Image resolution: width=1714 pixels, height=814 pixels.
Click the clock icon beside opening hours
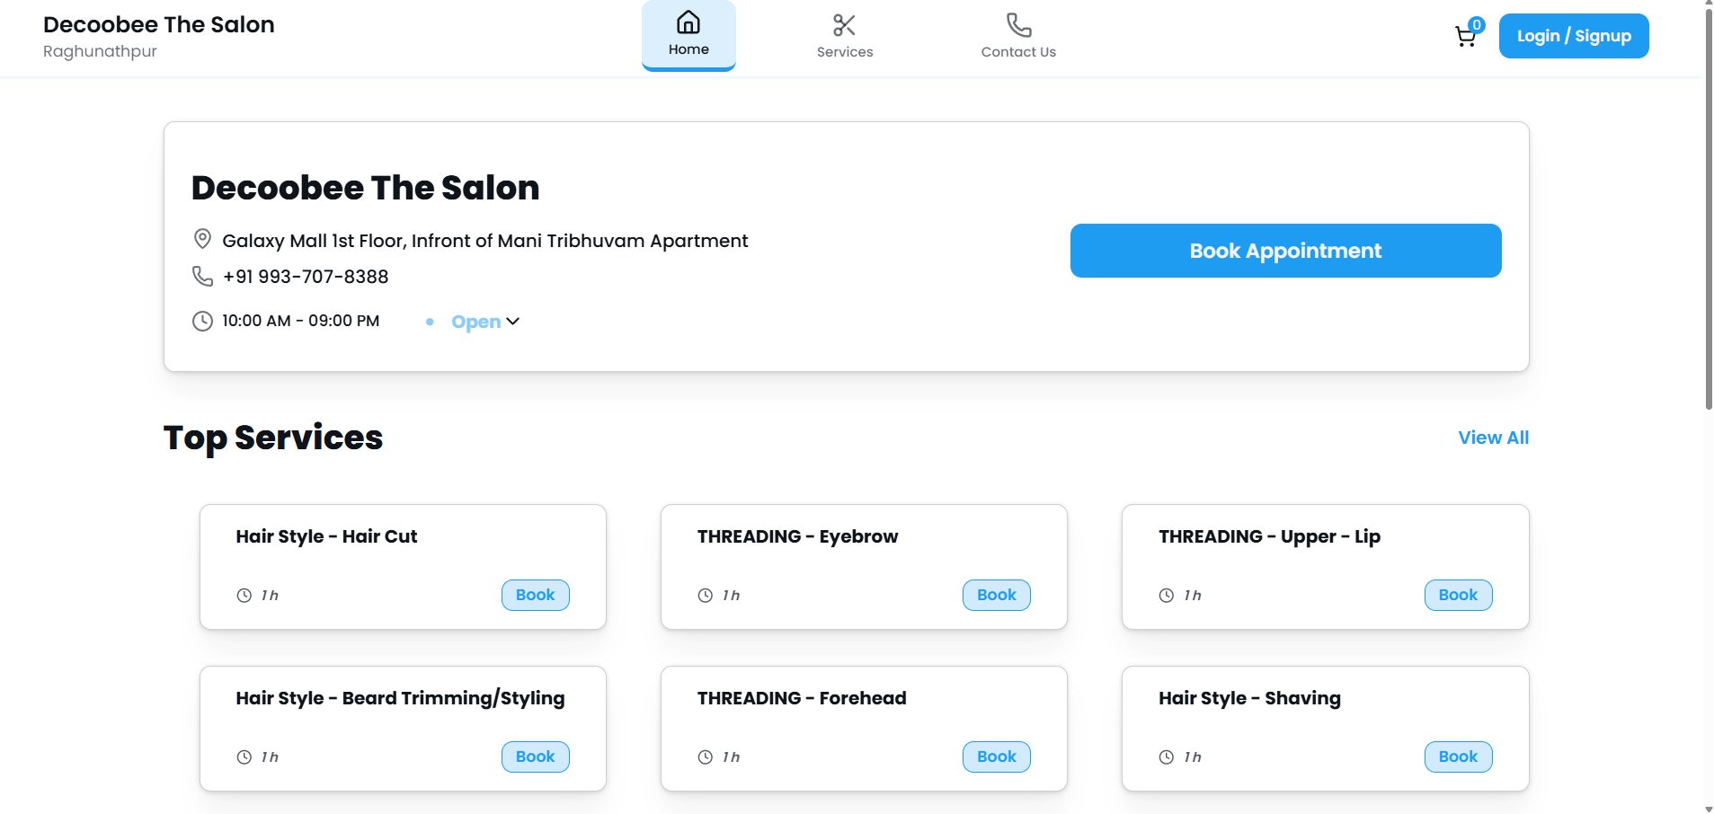[x=202, y=321]
